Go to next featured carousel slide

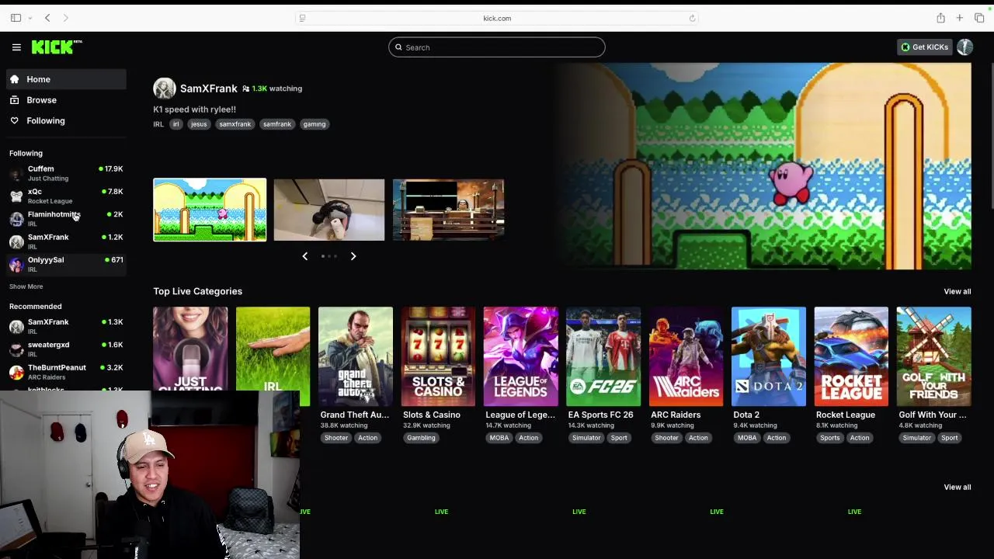point(353,256)
